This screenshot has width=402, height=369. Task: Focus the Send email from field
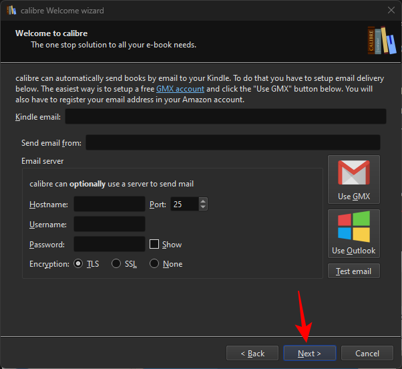click(x=232, y=142)
